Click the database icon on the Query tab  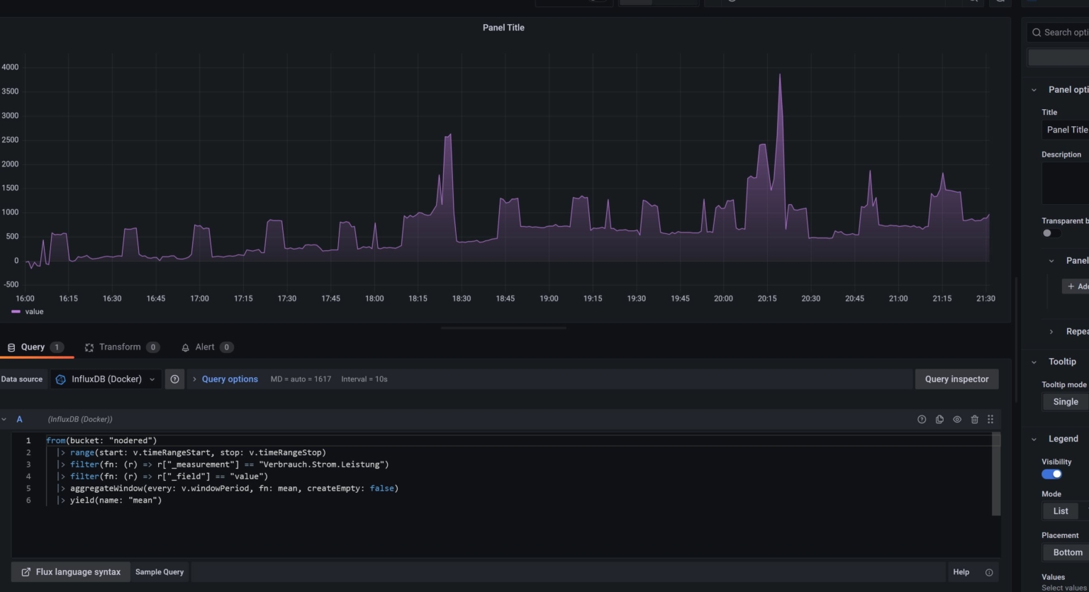pyautogui.click(x=10, y=347)
